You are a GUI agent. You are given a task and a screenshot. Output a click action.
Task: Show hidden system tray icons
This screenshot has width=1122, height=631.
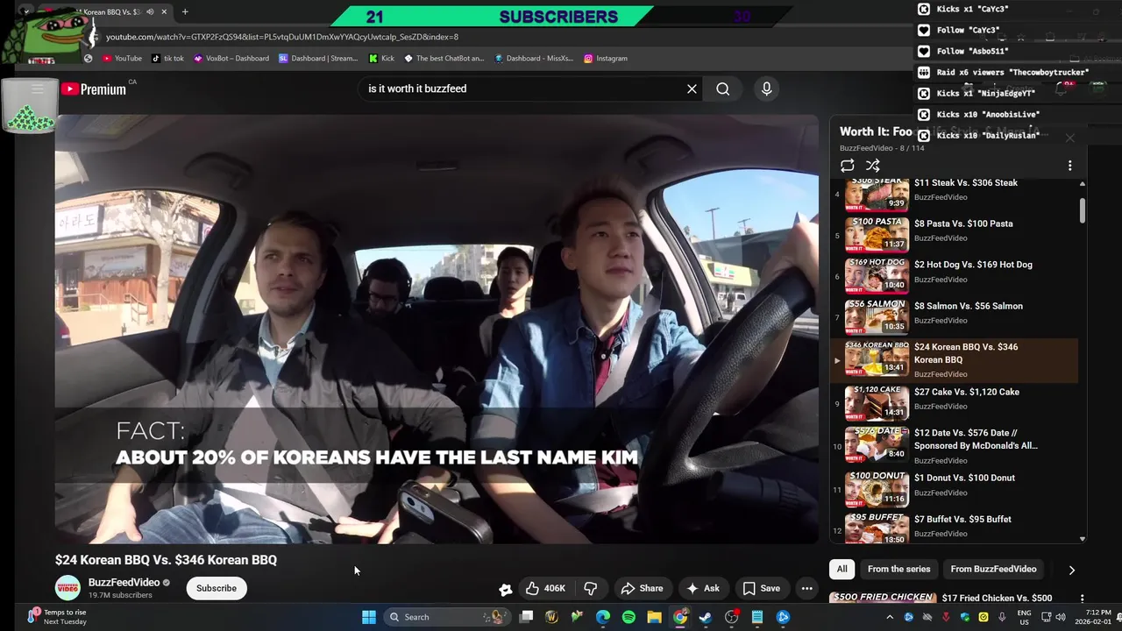[889, 617]
